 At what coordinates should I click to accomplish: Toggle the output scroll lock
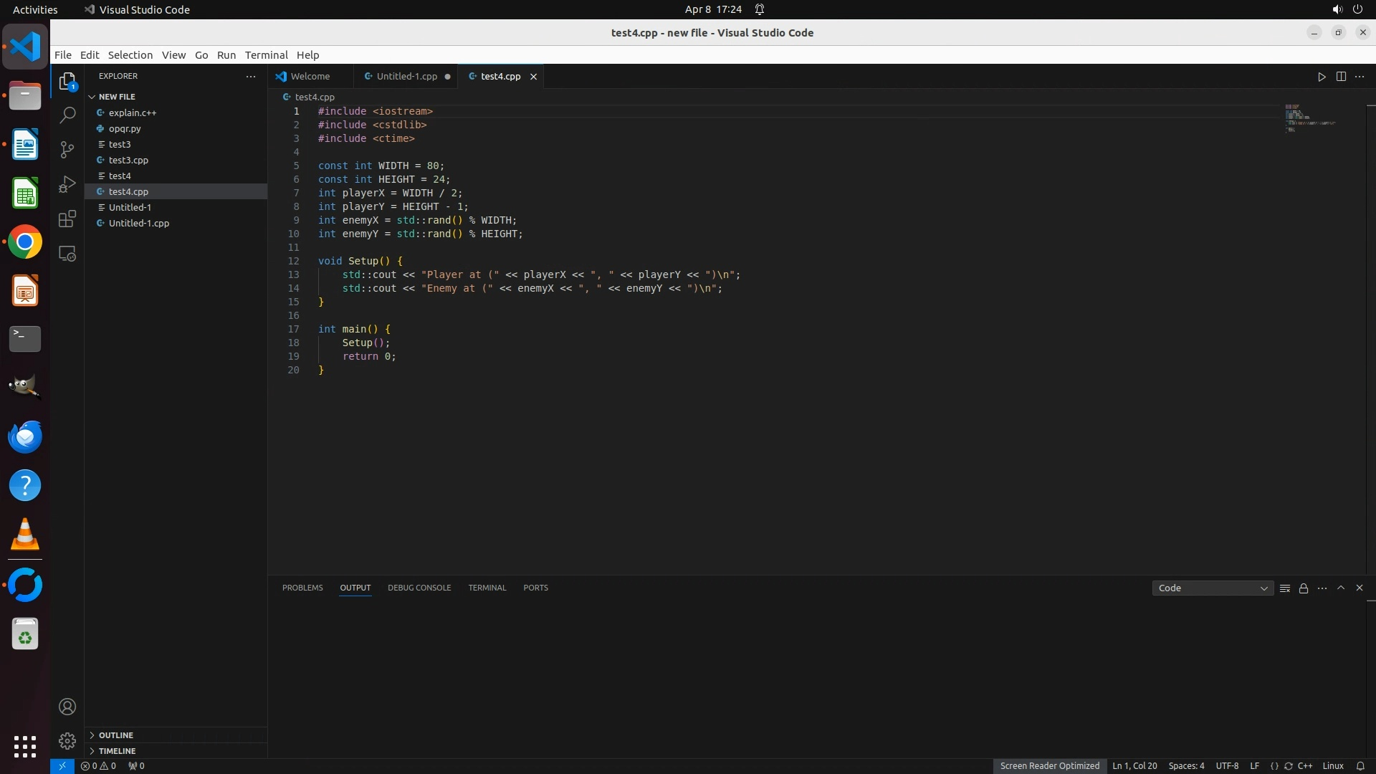[1304, 588]
